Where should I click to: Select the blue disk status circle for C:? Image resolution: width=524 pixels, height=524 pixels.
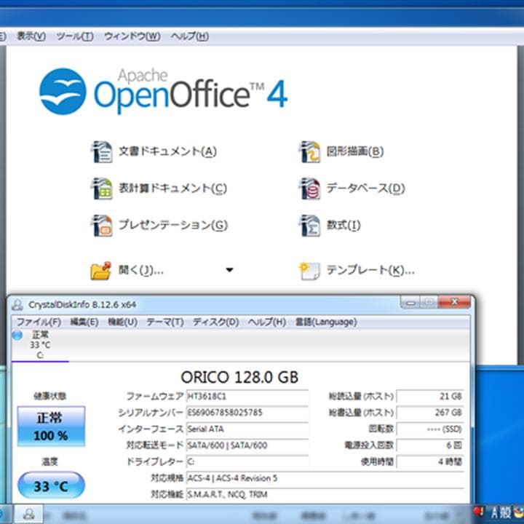(17, 335)
